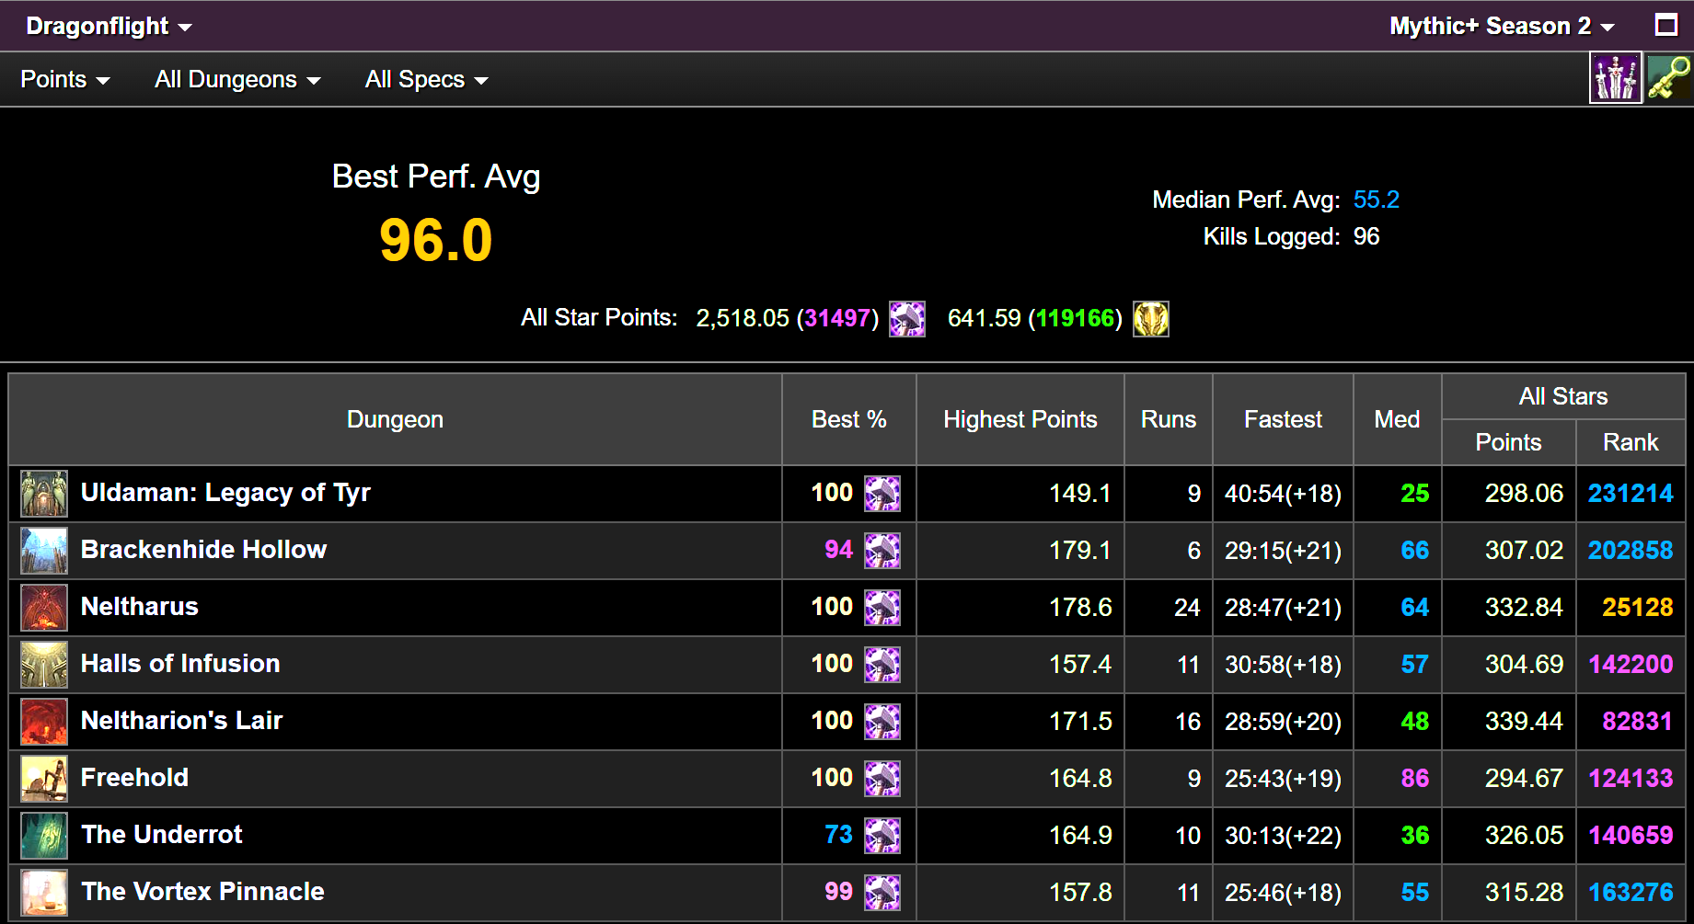Click The Vortex Pinnacle dungeon icon
The height and width of the screenshot is (924, 1694).
44,893
